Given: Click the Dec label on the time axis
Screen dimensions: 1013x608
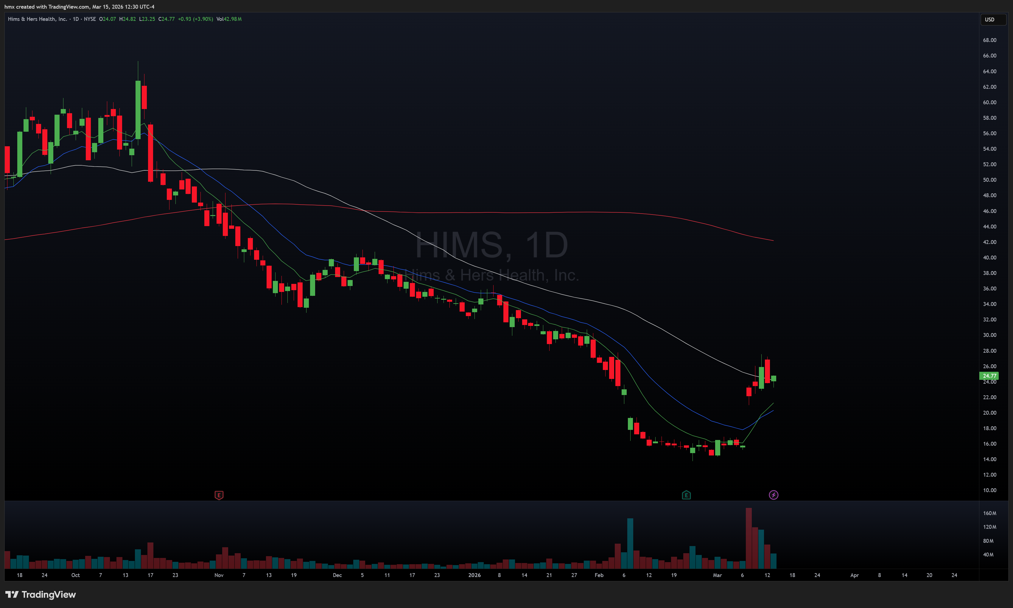Looking at the screenshot, I should pos(337,575).
